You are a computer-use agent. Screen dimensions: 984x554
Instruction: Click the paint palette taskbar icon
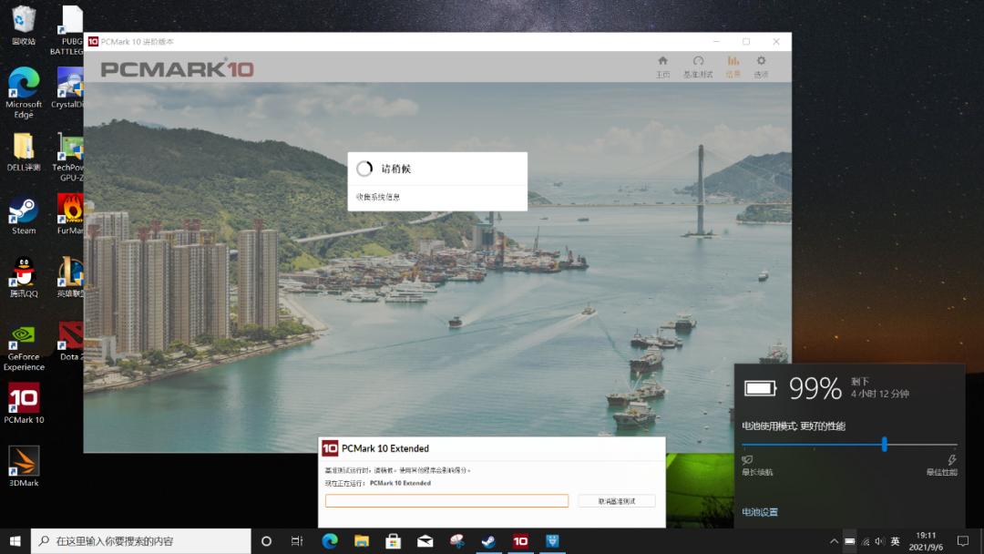tap(456, 541)
